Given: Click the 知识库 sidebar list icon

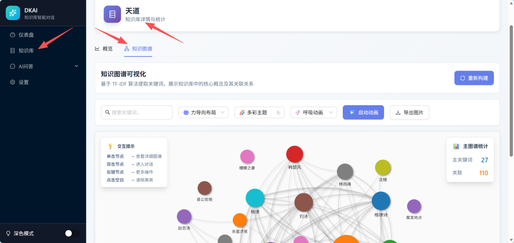Looking at the screenshot, I should [13, 51].
